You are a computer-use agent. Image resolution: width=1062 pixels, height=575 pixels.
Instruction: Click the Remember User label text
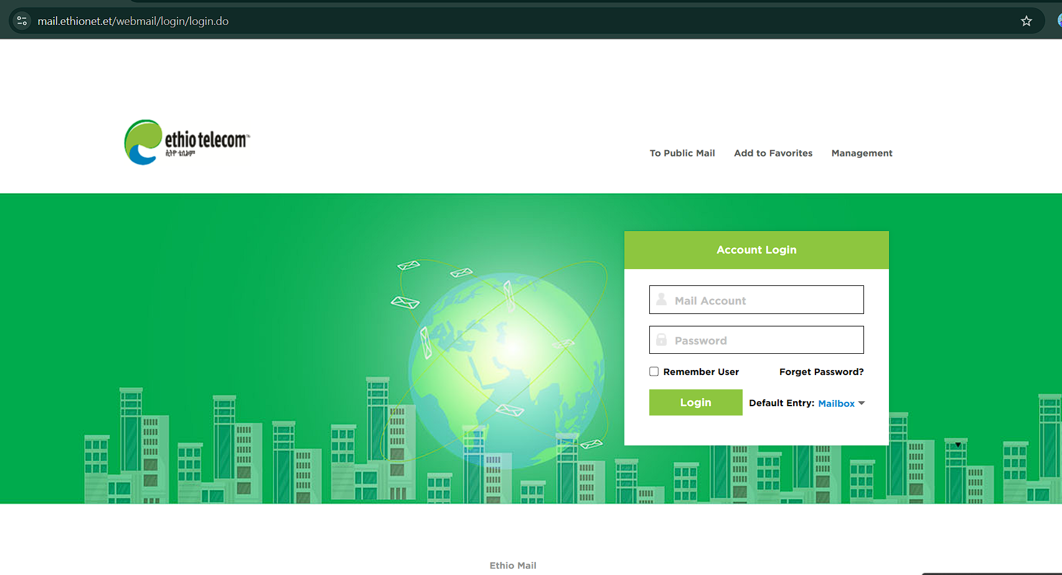pos(701,372)
